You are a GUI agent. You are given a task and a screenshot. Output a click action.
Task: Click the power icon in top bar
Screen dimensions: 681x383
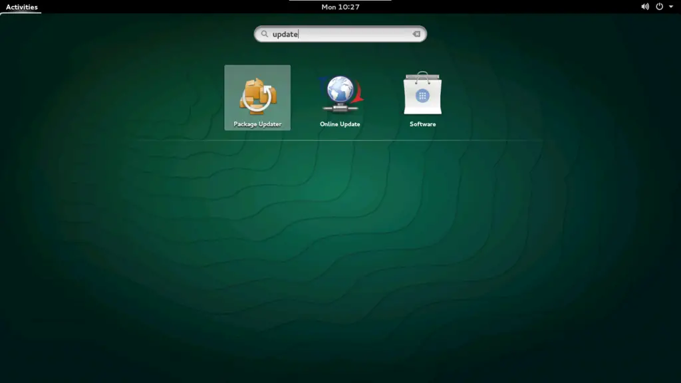click(659, 7)
